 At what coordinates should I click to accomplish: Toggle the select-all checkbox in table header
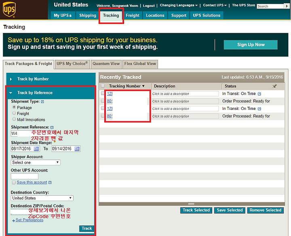pos(103,86)
